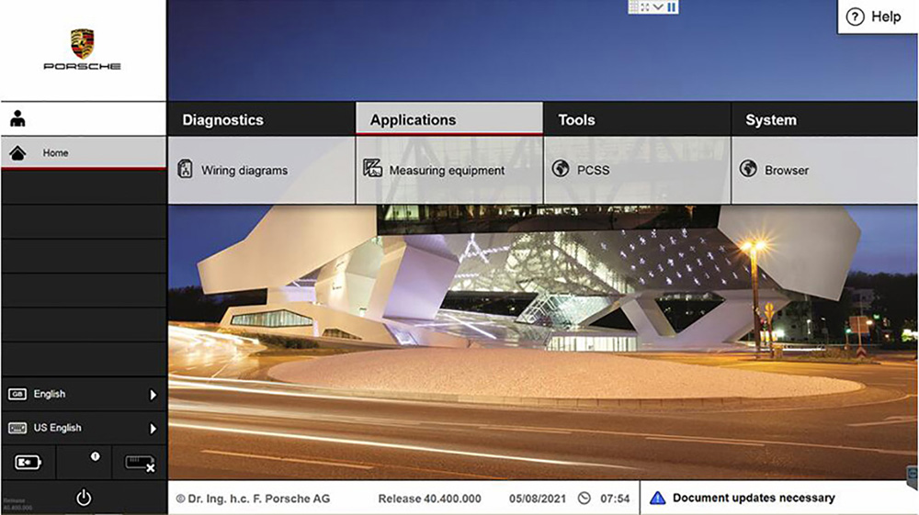The image size is (919, 515).
Task: Launch the PCSS application
Action: [x=637, y=171]
